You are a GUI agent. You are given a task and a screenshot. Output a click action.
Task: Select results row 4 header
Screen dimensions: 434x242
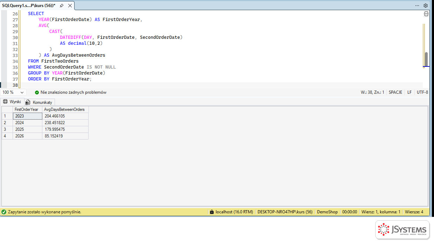pos(7,136)
